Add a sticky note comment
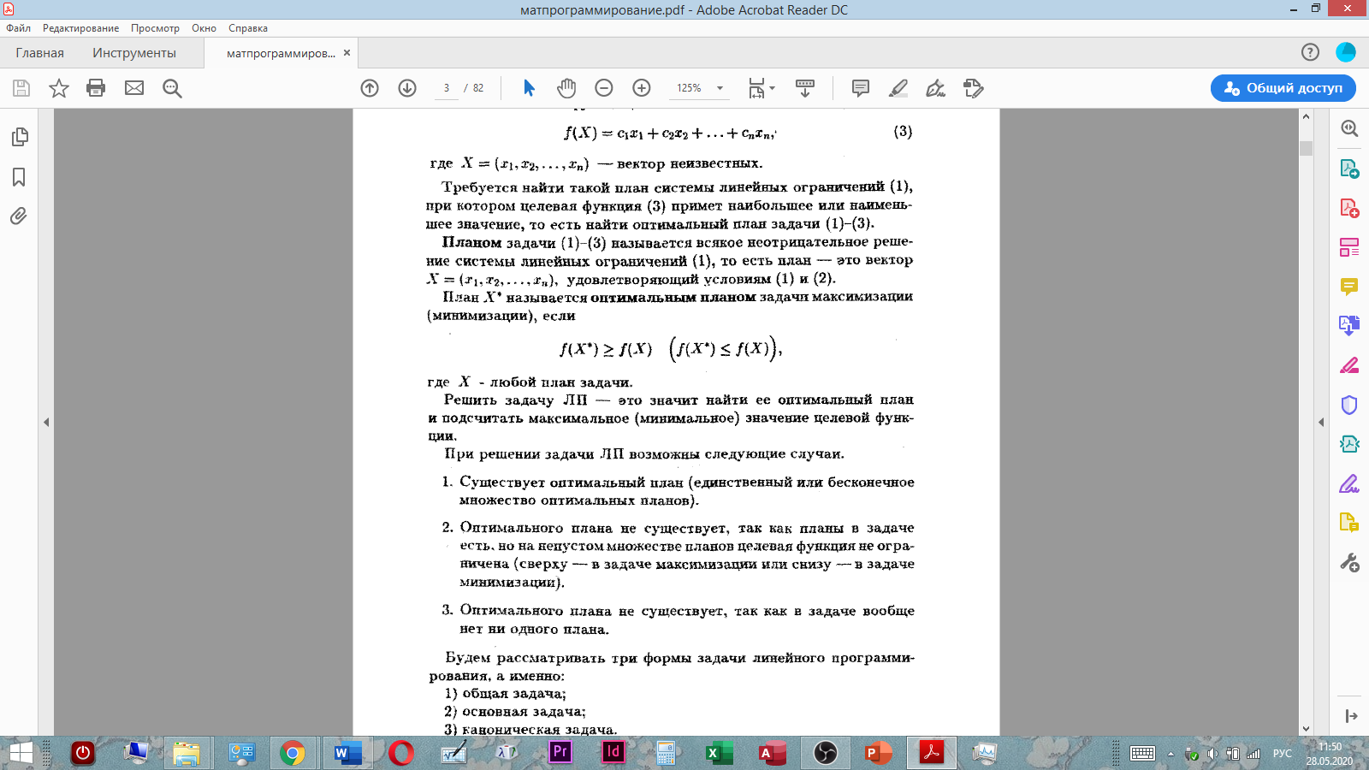Viewport: 1369px width, 770px height. 861,88
